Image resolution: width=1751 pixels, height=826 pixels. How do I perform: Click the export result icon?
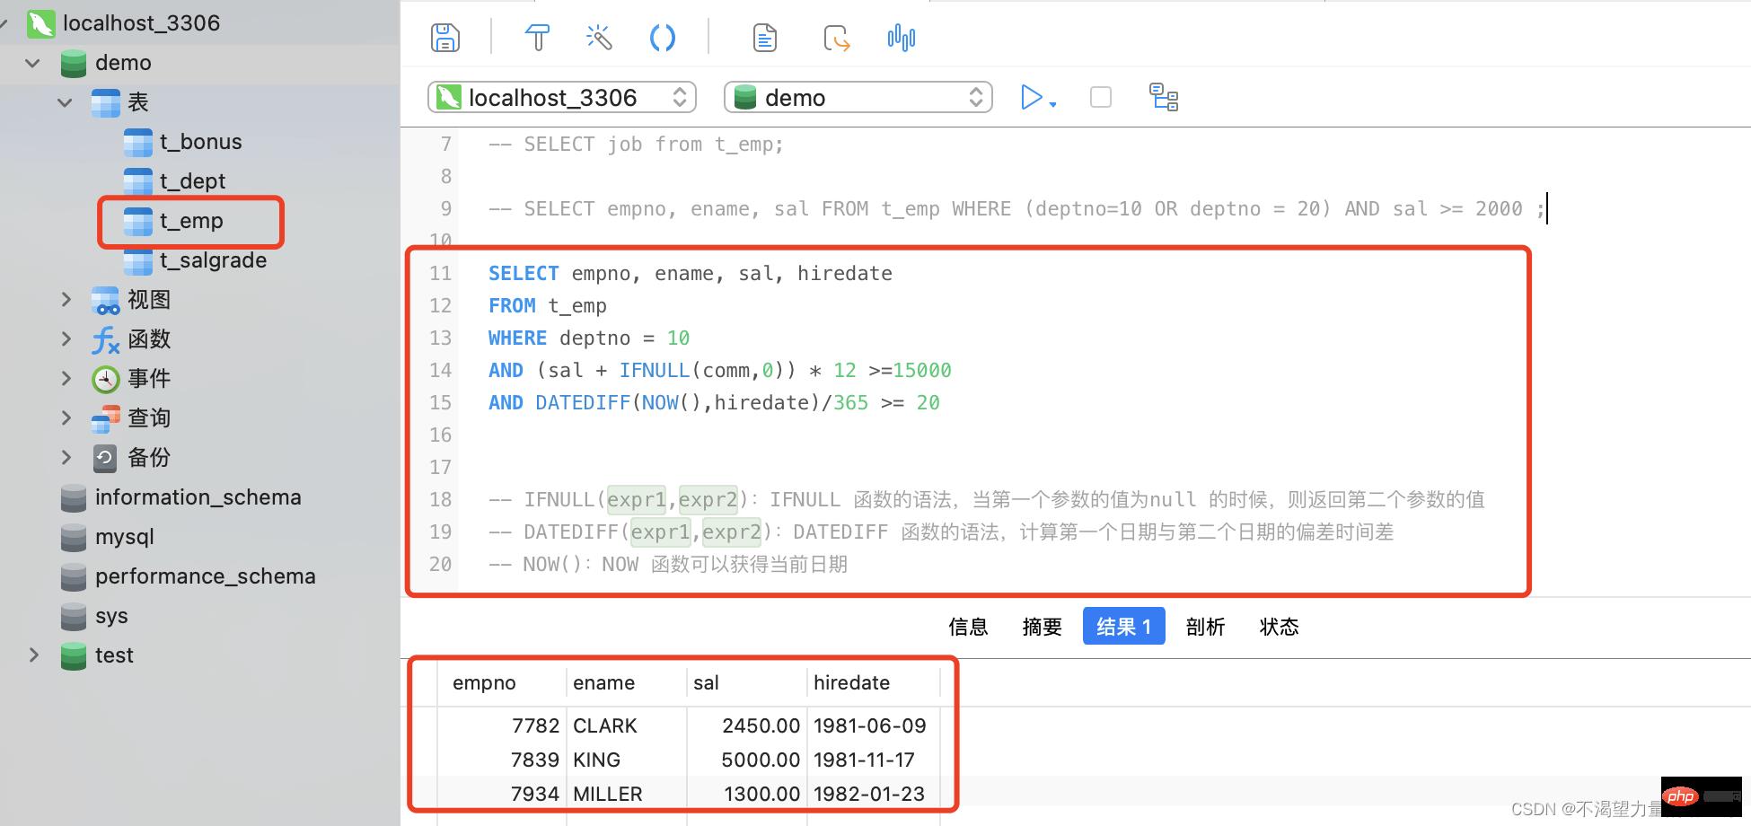836,38
